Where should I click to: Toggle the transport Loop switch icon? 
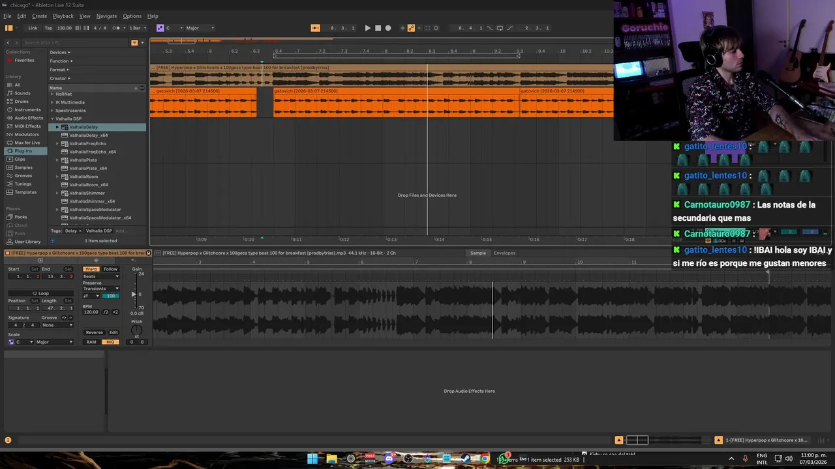pos(500,28)
